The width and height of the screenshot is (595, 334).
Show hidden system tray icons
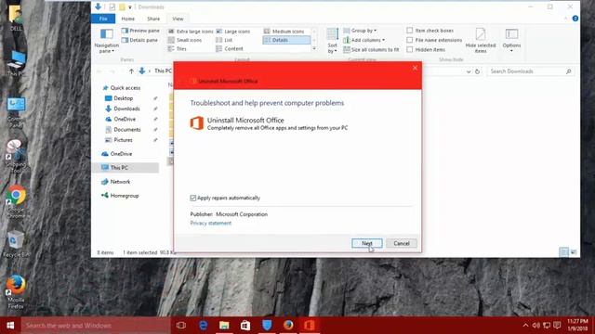(525, 326)
